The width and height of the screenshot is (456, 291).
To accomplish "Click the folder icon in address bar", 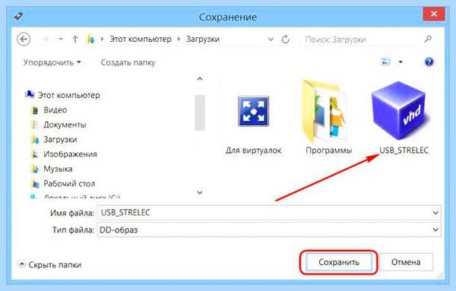I will point(90,40).
